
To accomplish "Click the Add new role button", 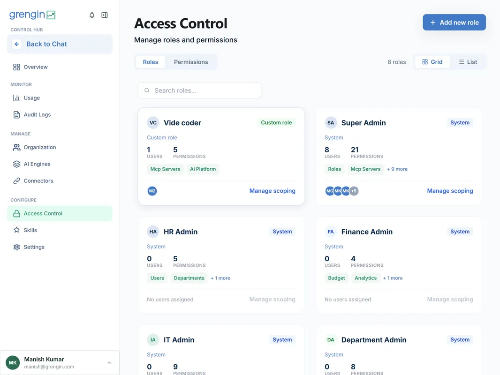I will point(454,22).
